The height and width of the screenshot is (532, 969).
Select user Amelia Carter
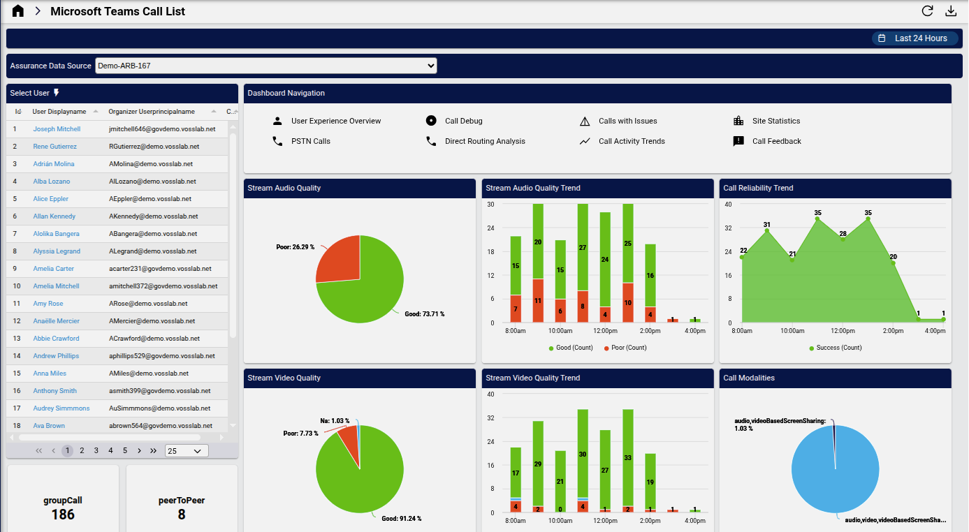[x=54, y=269]
